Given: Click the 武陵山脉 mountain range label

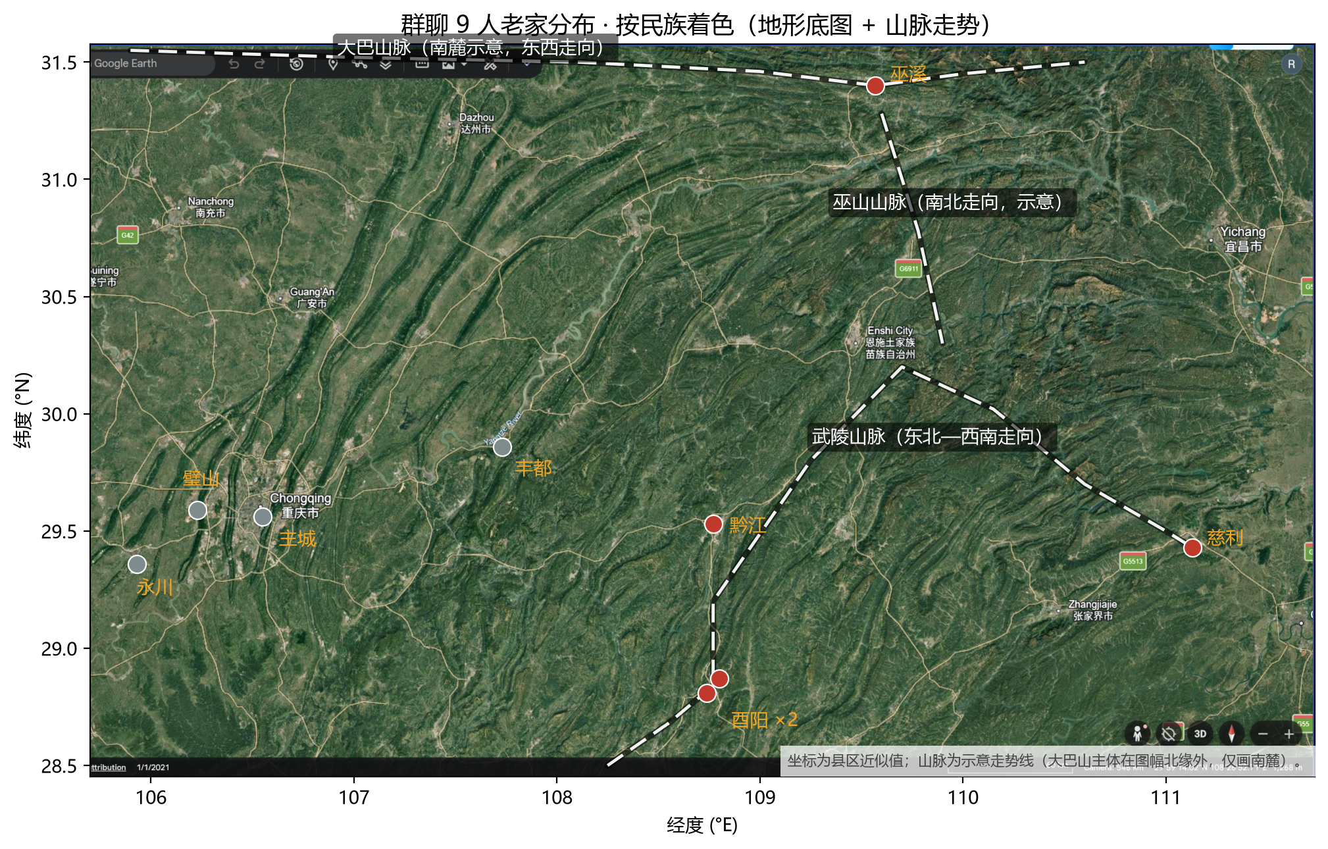Looking at the screenshot, I should click(x=932, y=436).
